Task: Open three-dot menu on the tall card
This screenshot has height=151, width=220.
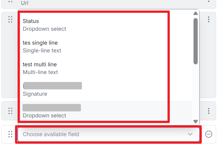Action: 209,19
